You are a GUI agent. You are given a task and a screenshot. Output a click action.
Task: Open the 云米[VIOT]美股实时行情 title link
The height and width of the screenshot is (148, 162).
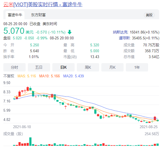[43, 4]
